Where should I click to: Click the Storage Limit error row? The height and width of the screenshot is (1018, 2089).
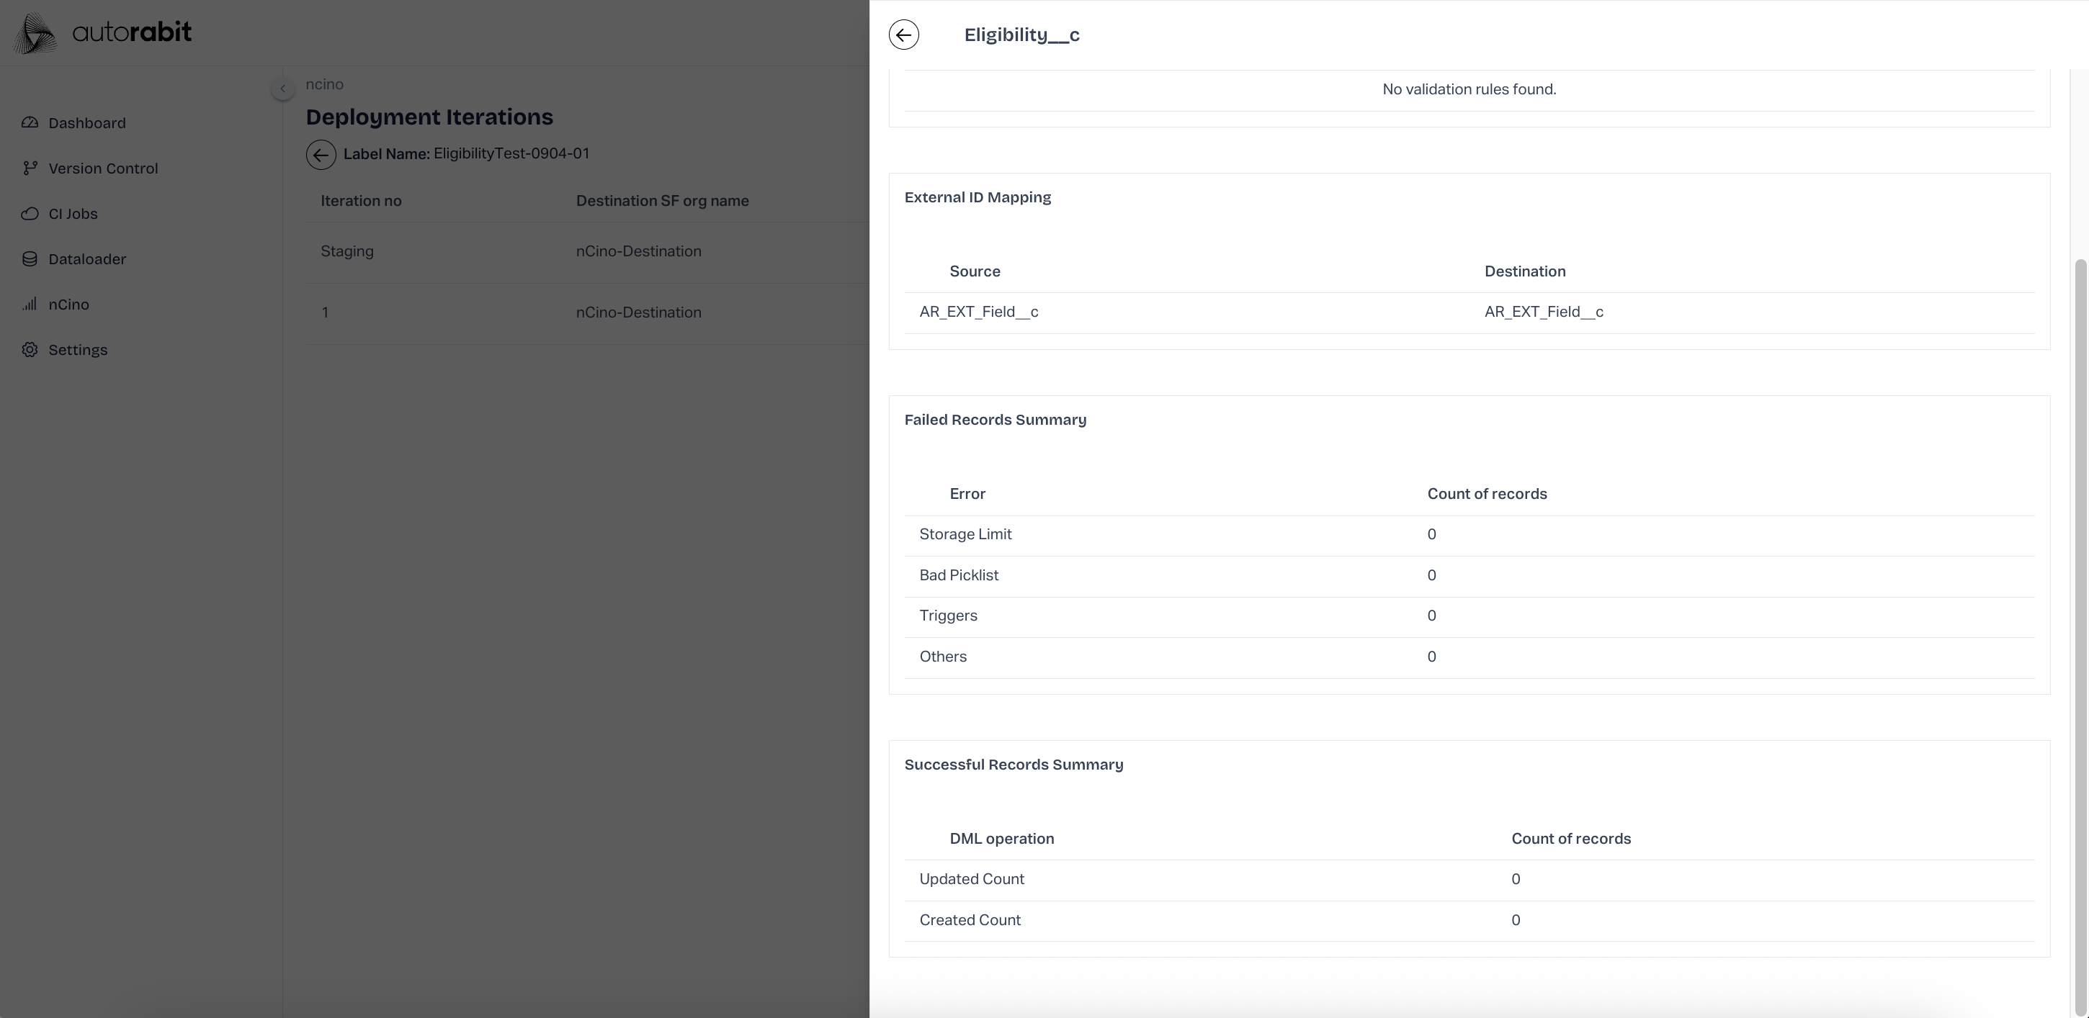click(965, 535)
